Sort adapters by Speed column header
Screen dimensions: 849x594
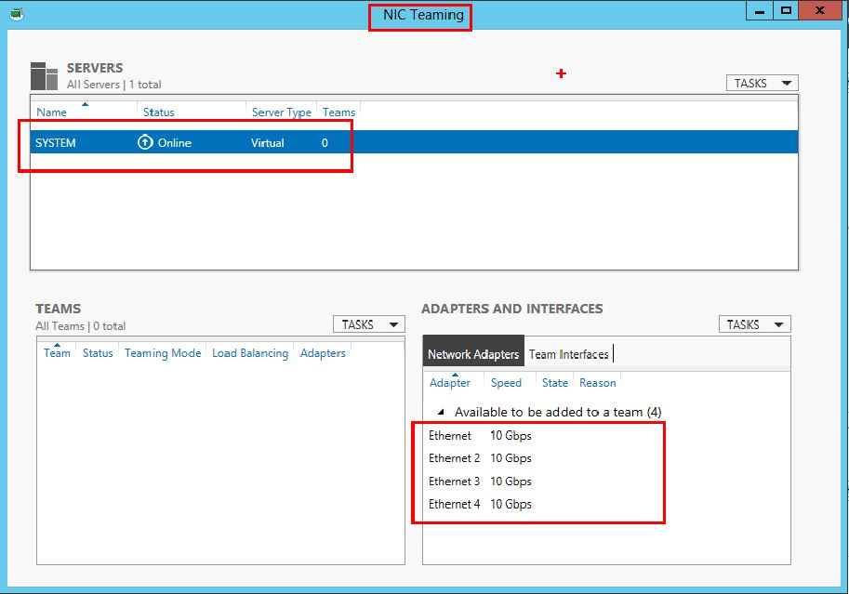click(x=506, y=383)
